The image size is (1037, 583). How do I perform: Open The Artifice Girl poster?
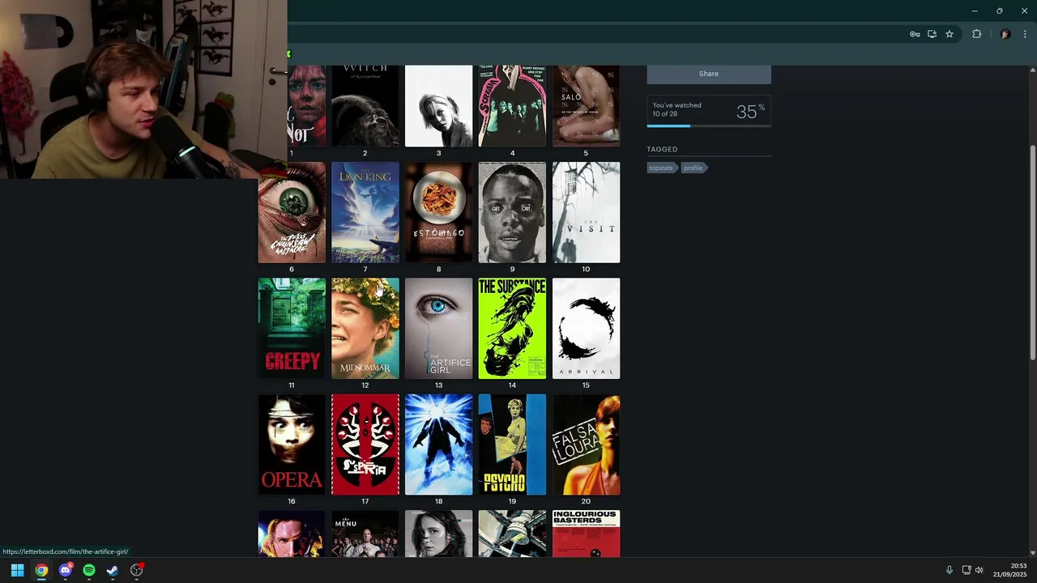(438, 328)
